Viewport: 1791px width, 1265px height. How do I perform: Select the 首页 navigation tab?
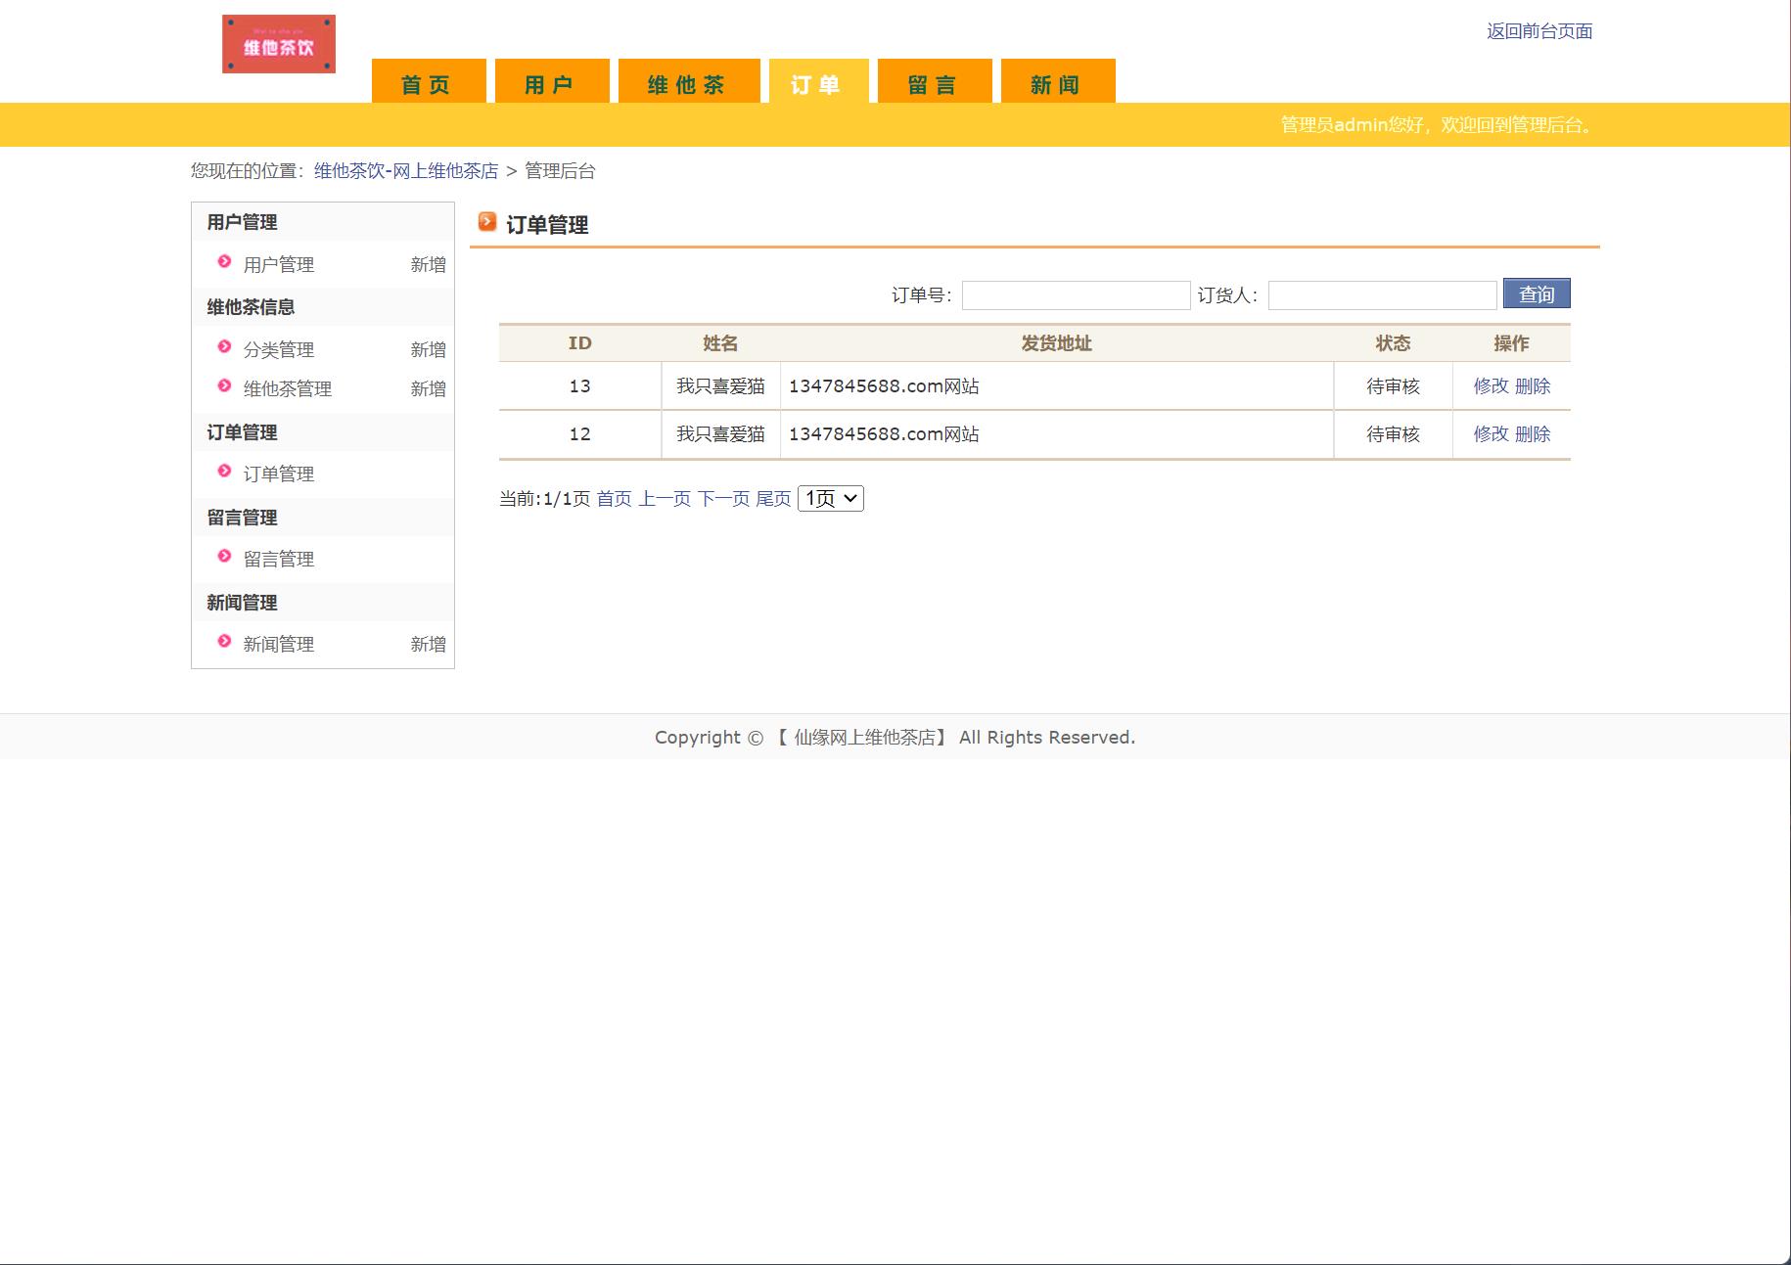tap(426, 83)
